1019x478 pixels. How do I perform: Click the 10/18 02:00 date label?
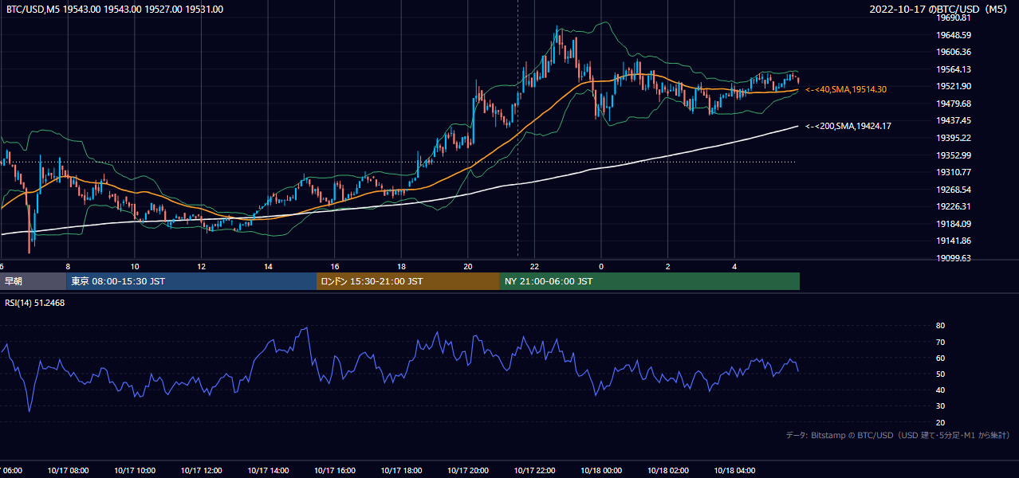[668, 471]
